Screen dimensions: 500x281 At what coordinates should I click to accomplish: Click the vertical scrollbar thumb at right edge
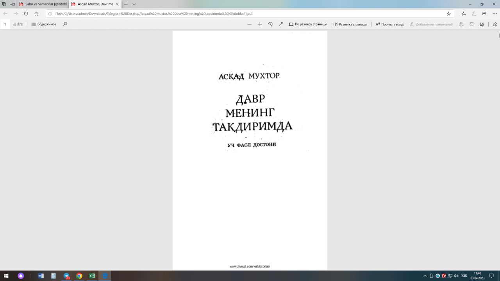point(499,36)
